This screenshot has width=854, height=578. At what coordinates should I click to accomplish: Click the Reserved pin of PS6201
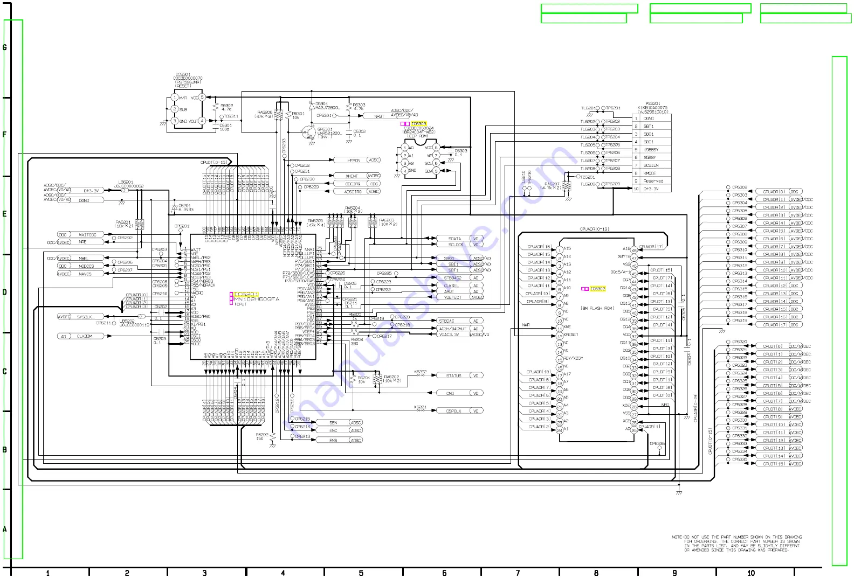tap(653, 181)
